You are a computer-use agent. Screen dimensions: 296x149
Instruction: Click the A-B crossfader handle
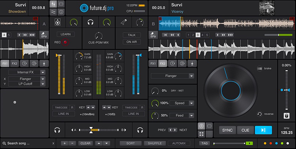91,130
